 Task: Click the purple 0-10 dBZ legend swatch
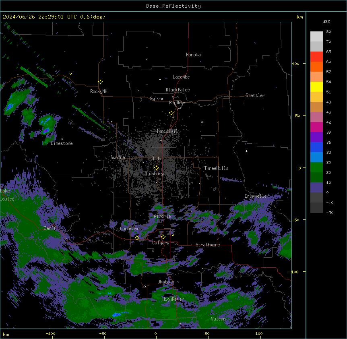pos(316,188)
